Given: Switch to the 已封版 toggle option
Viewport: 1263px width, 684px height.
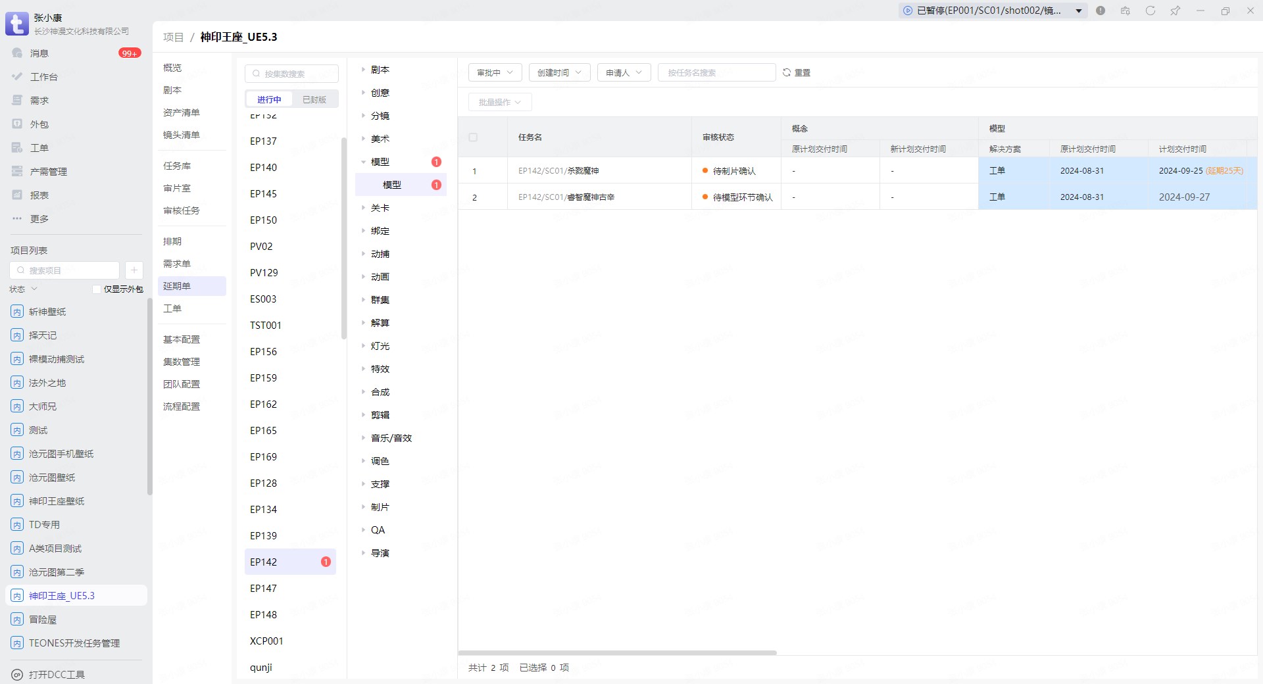Looking at the screenshot, I should (314, 99).
